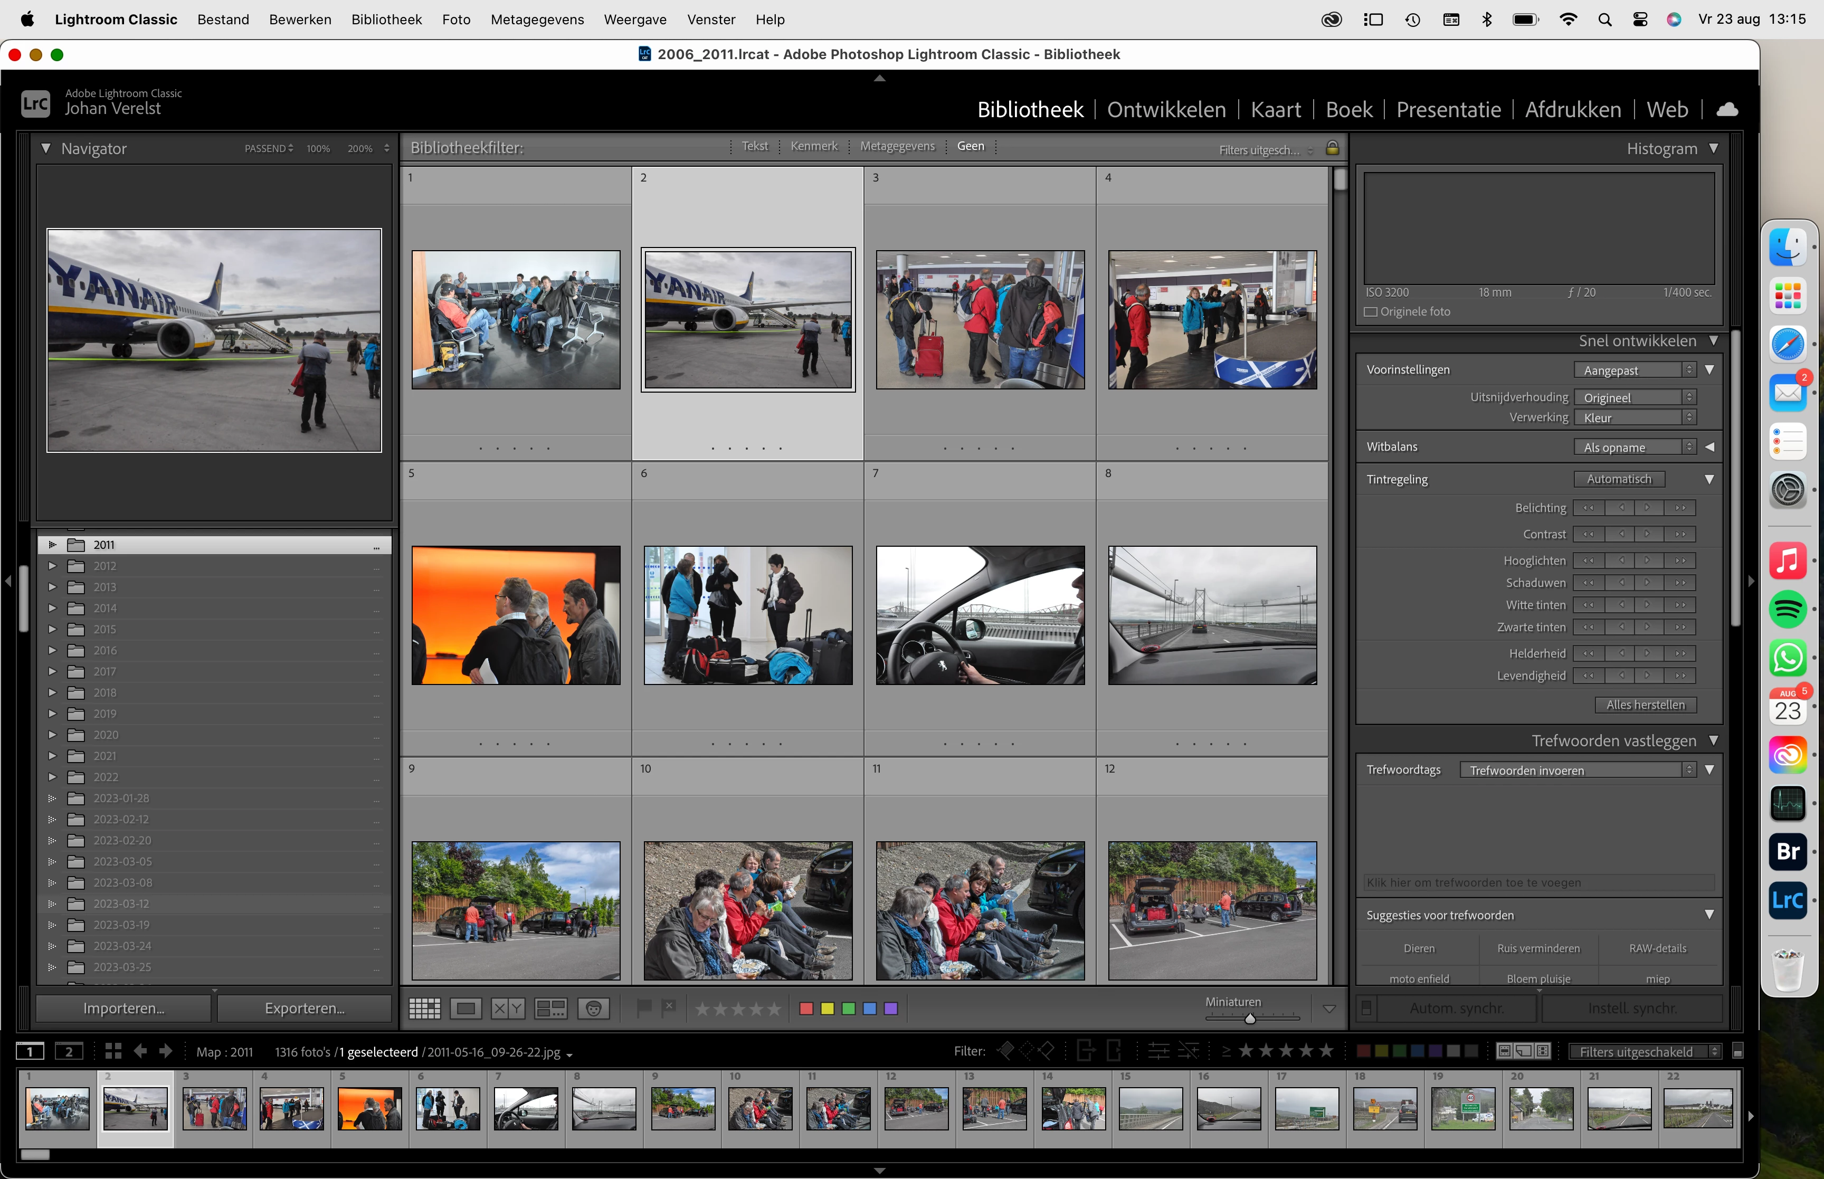Open the Metagegevens menu
The image size is (1824, 1179).
click(x=537, y=19)
